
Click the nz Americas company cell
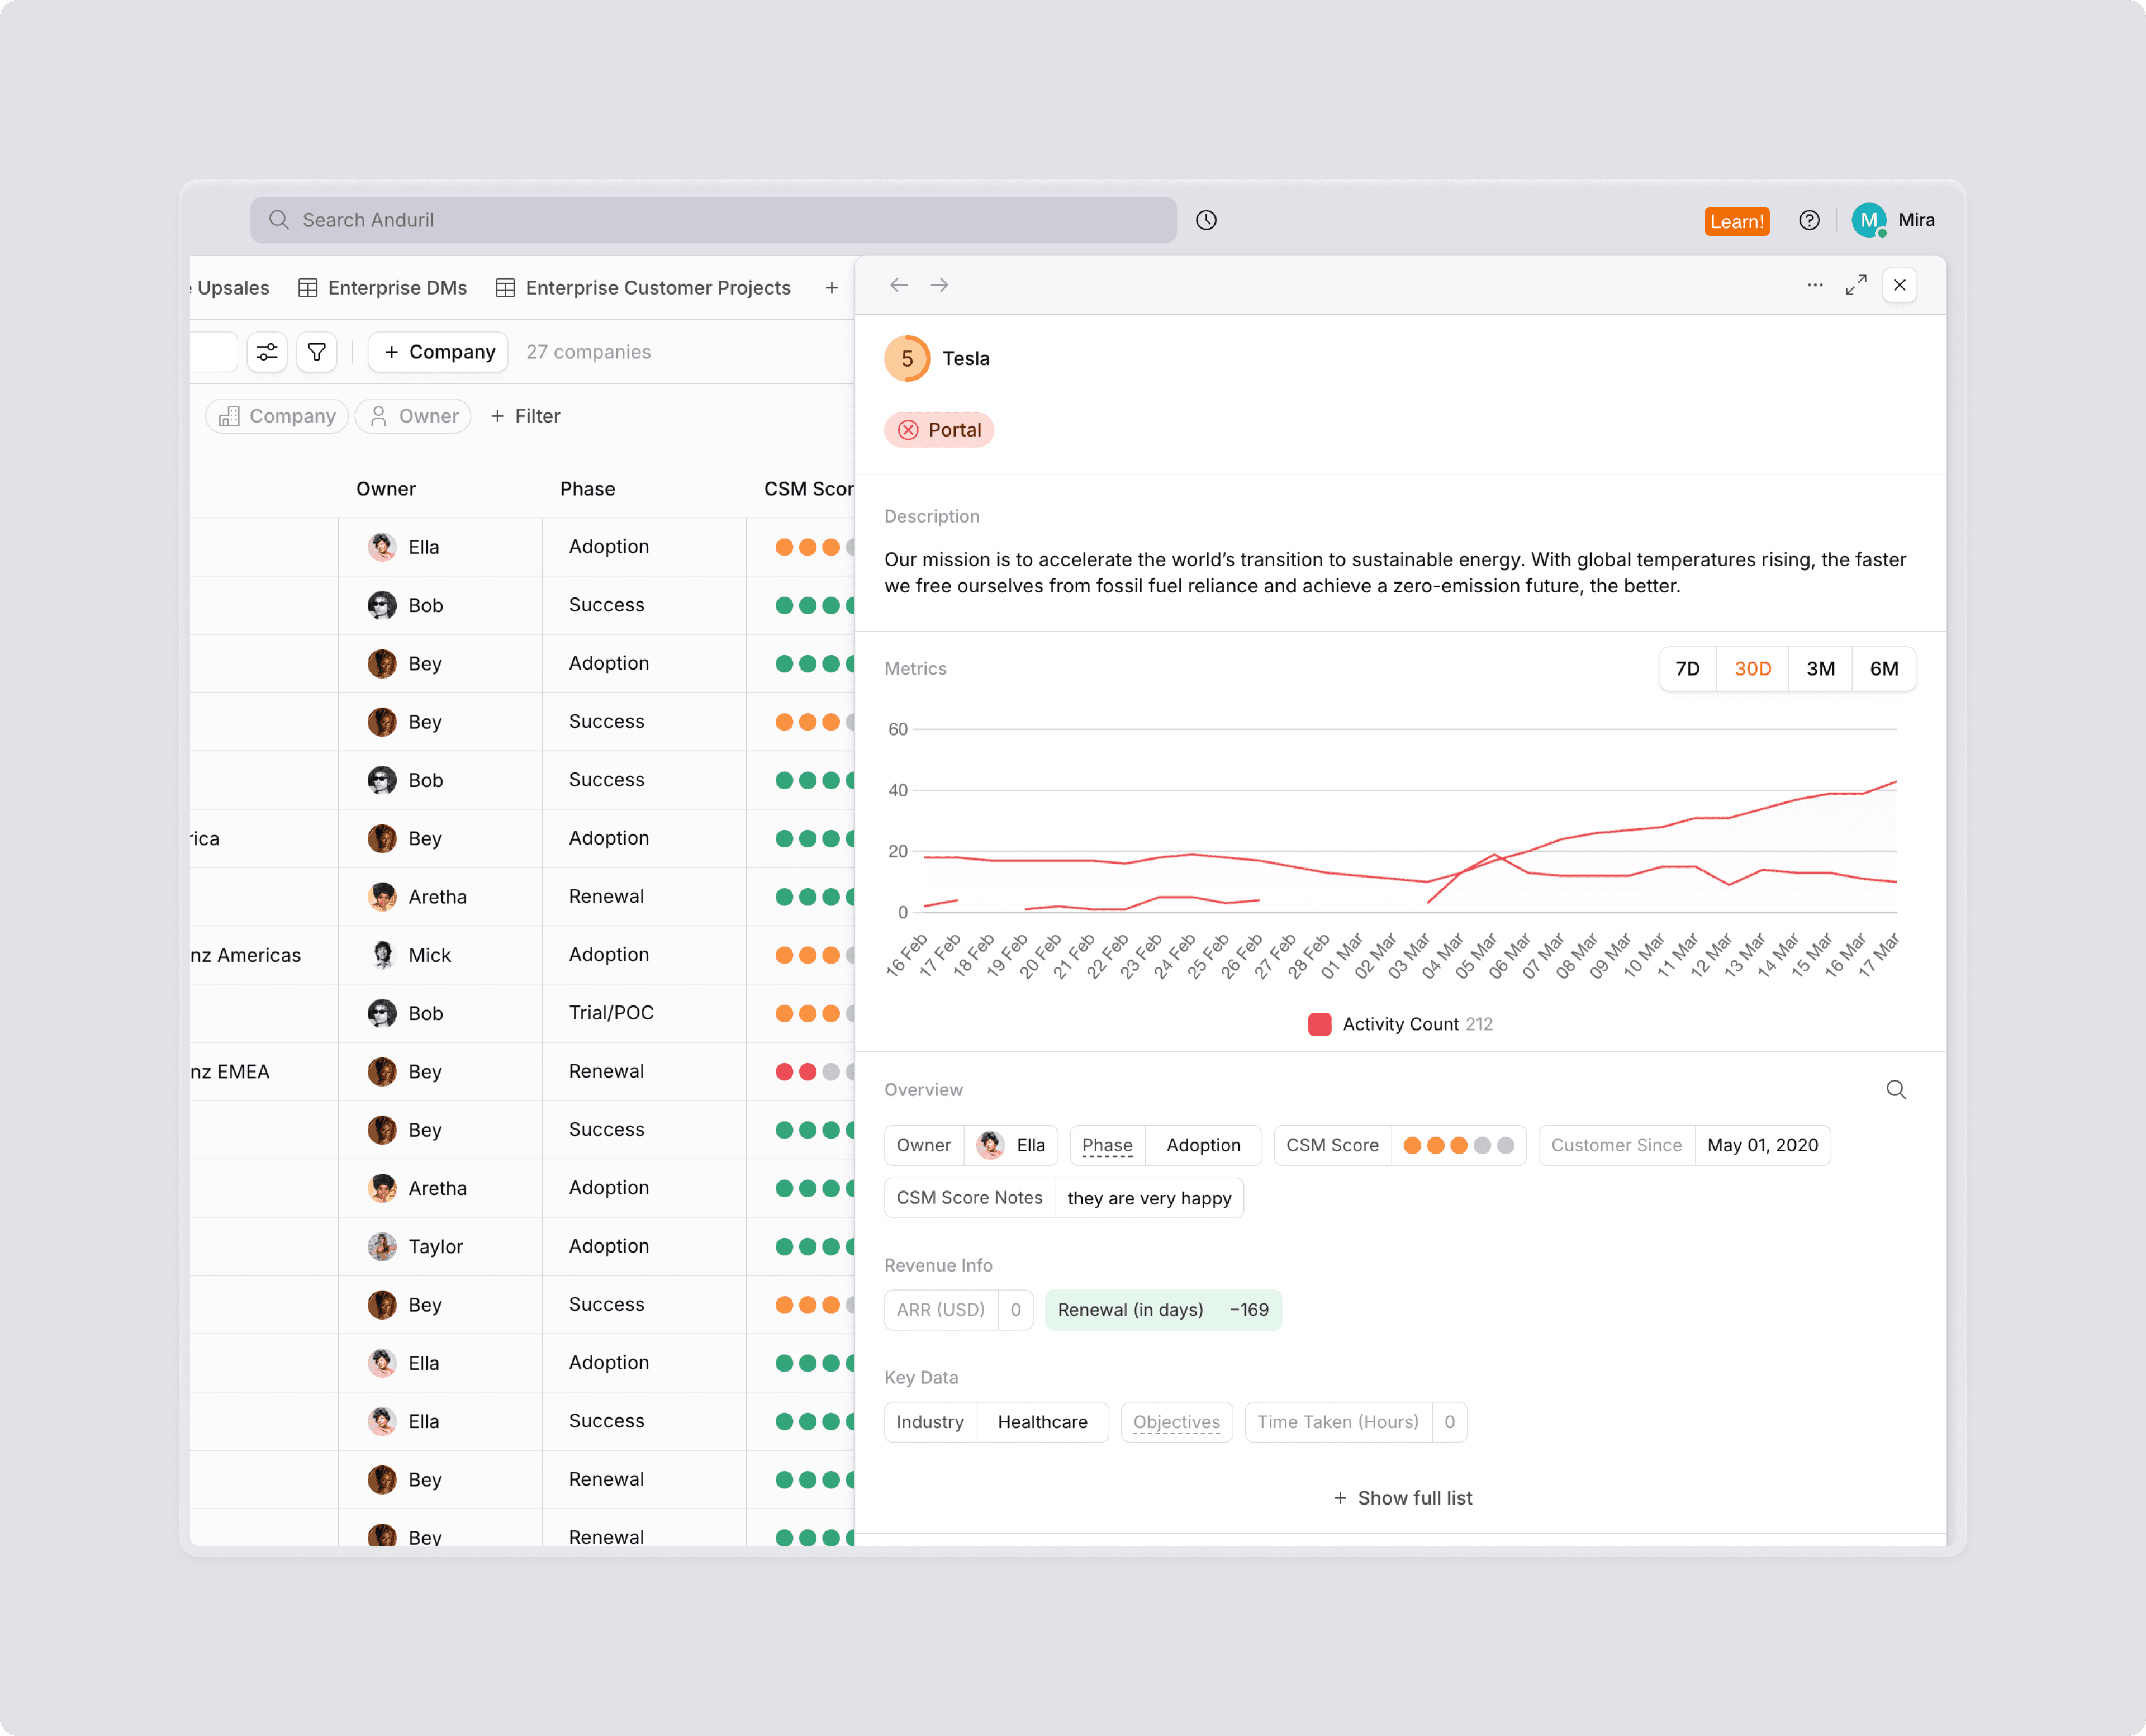click(264, 955)
